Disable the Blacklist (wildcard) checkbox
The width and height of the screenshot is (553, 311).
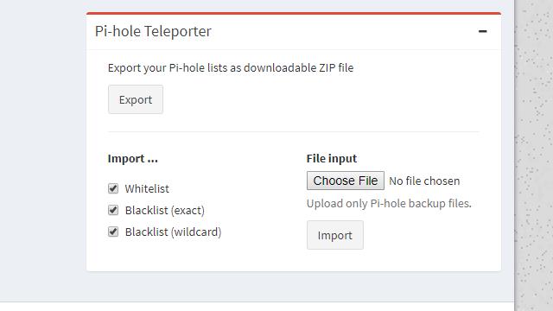[113, 232]
